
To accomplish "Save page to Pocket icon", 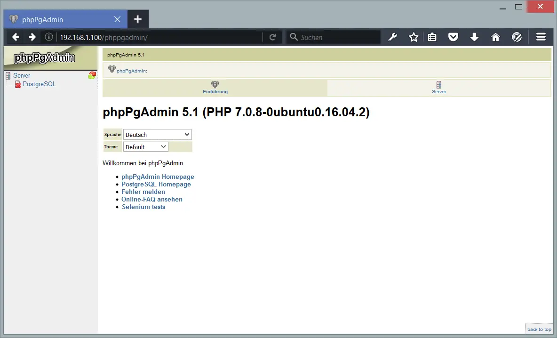I will tap(454, 37).
